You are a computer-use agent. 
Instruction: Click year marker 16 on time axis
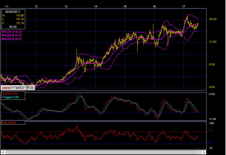pos(154,6)
